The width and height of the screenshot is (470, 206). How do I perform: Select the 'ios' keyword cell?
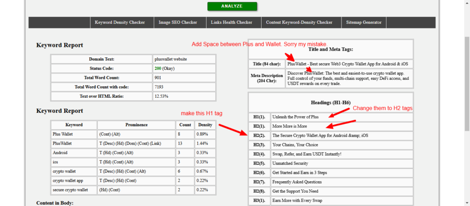[x=74, y=162]
